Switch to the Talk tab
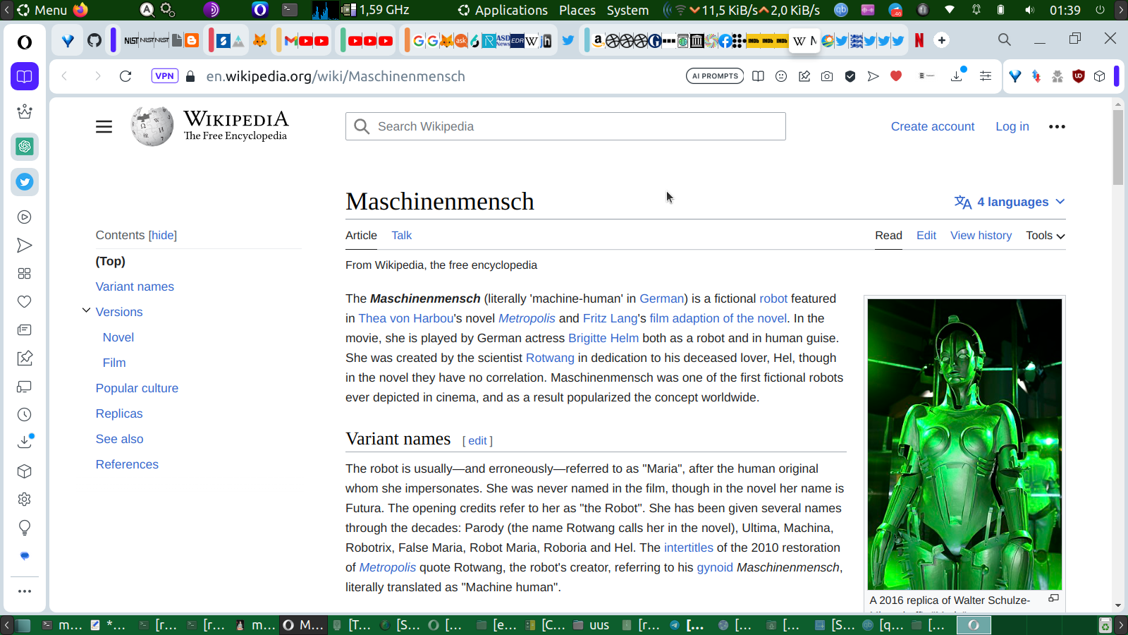 pyautogui.click(x=402, y=236)
